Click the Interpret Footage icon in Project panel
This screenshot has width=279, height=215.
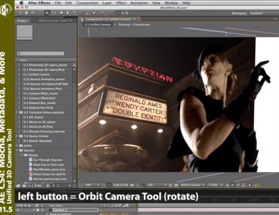pyautogui.click(x=18, y=185)
